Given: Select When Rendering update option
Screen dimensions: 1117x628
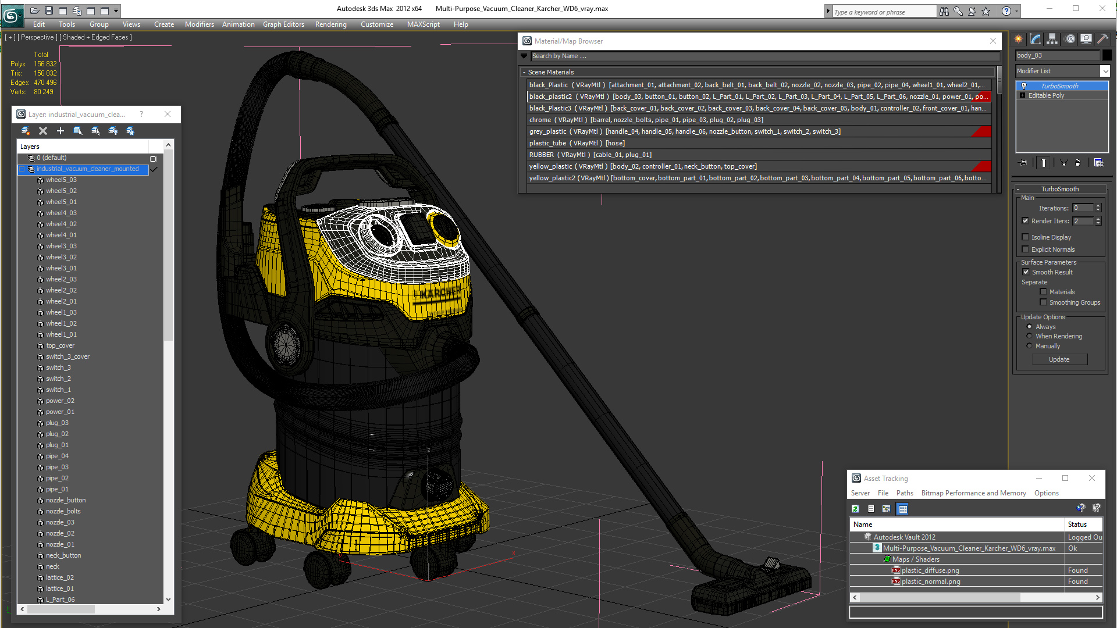Looking at the screenshot, I should click(x=1029, y=336).
